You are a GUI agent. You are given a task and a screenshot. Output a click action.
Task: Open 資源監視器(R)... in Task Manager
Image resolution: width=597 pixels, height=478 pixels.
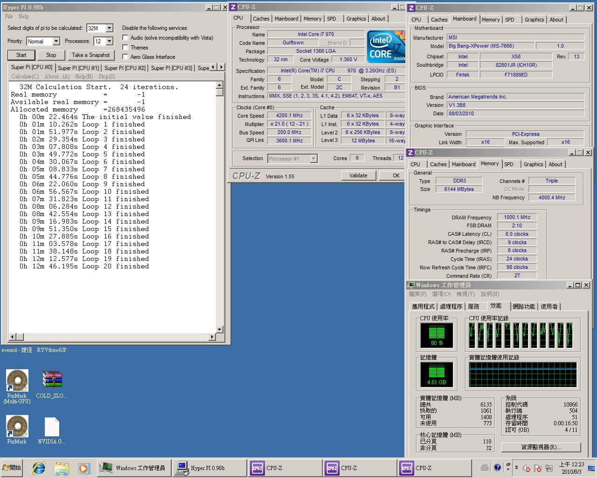[x=541, y=447]
